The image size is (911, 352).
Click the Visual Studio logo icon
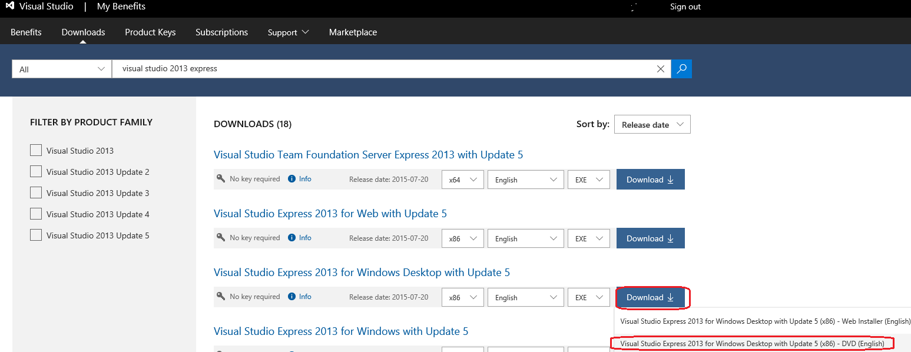click(x=11, y=6)
